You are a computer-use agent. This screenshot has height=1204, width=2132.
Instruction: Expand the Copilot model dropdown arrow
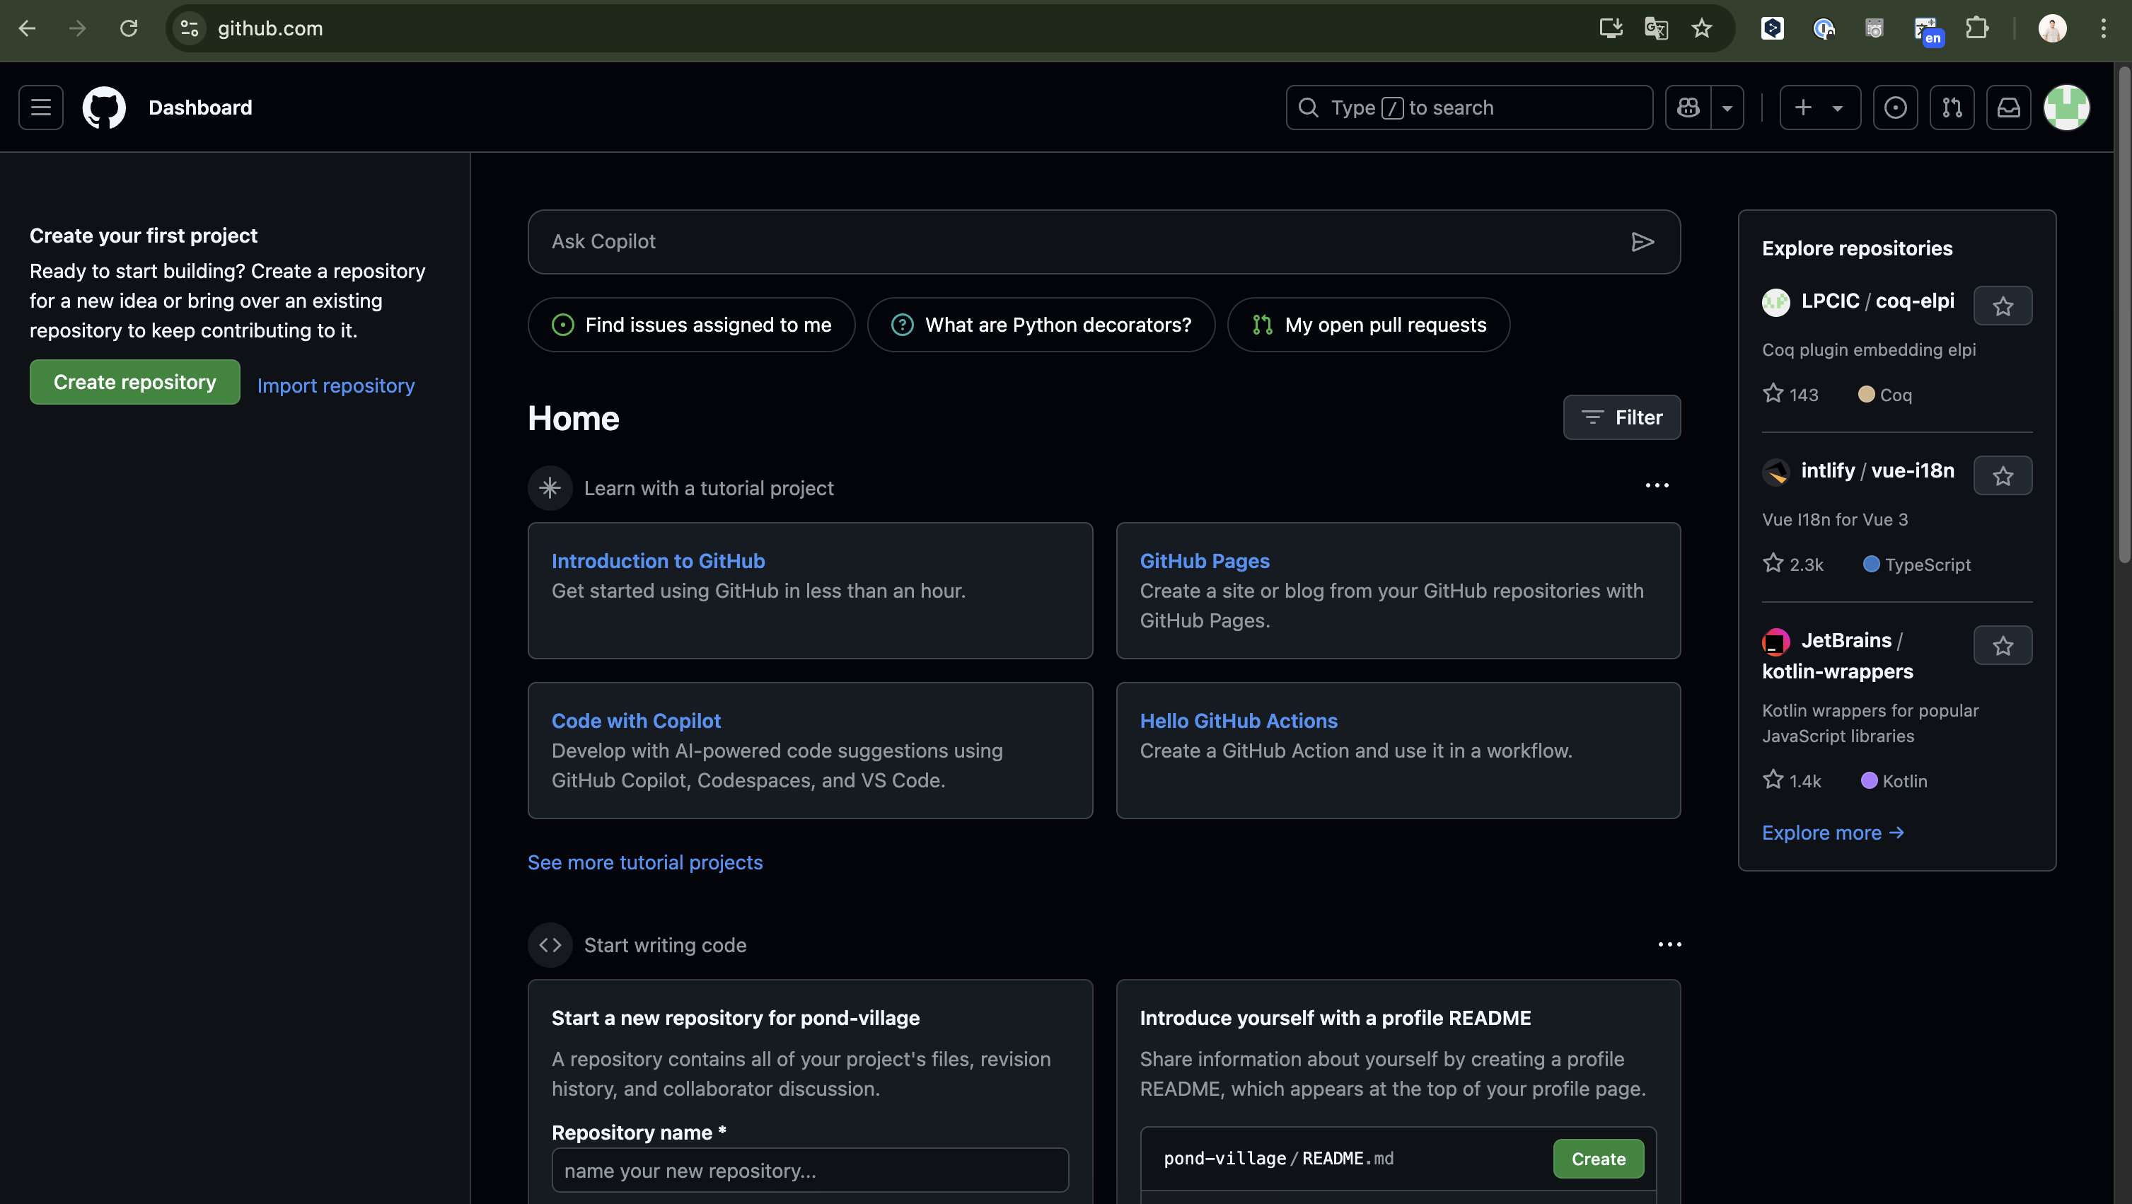1727,107
